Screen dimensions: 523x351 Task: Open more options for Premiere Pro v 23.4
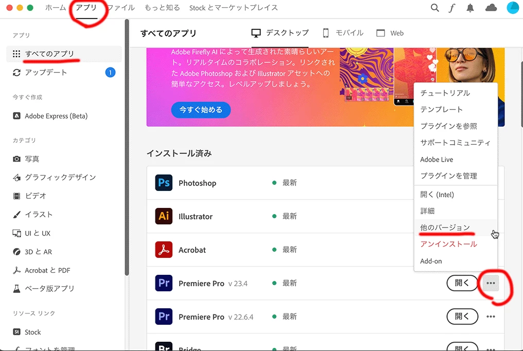(491, 283)
